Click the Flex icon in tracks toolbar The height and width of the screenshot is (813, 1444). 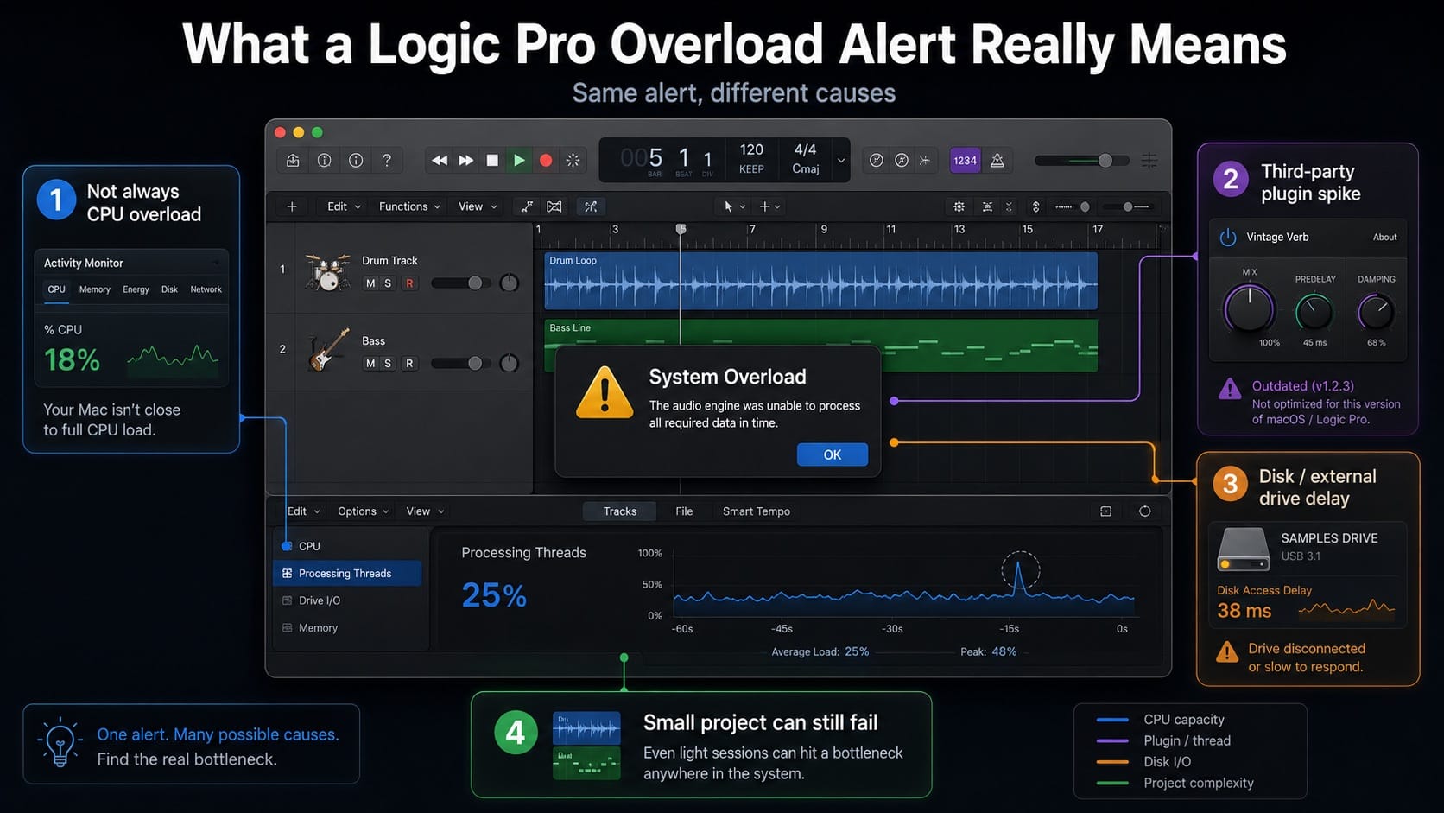point(554,206)
